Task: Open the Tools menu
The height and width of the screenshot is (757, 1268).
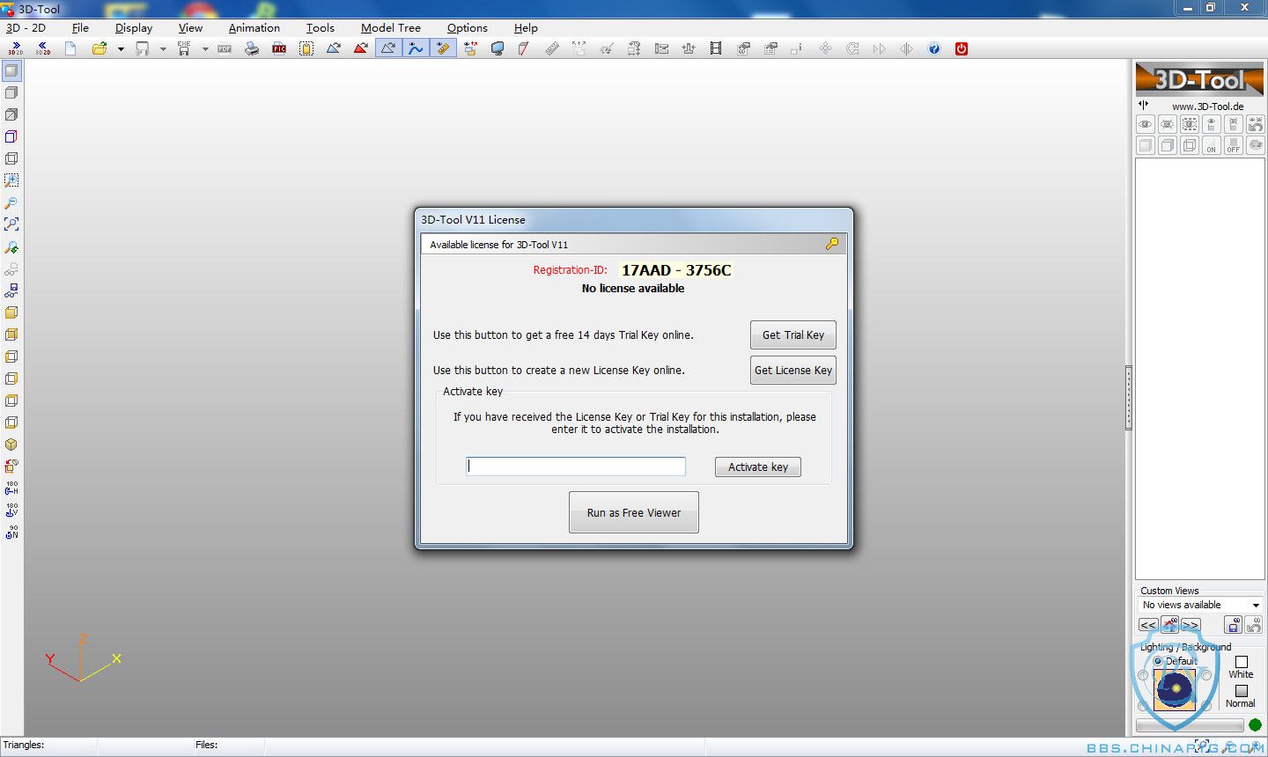Action: (x=321, y=28)
